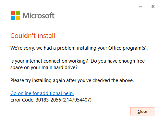Click the We're sorry message line
Screen dimensions: 159x120
[79, 48]
